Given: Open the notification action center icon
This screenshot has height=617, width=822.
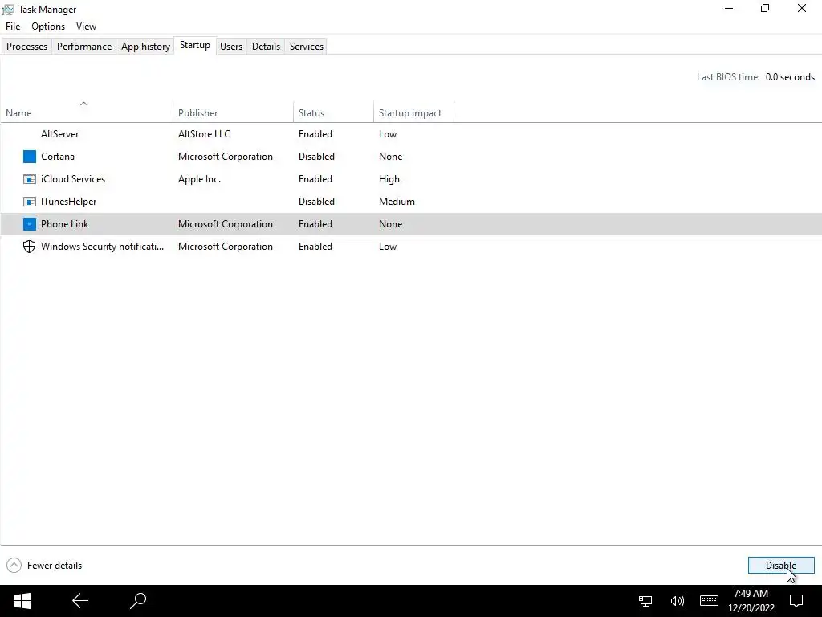Looking at the screenshot, I should [796, 601].
